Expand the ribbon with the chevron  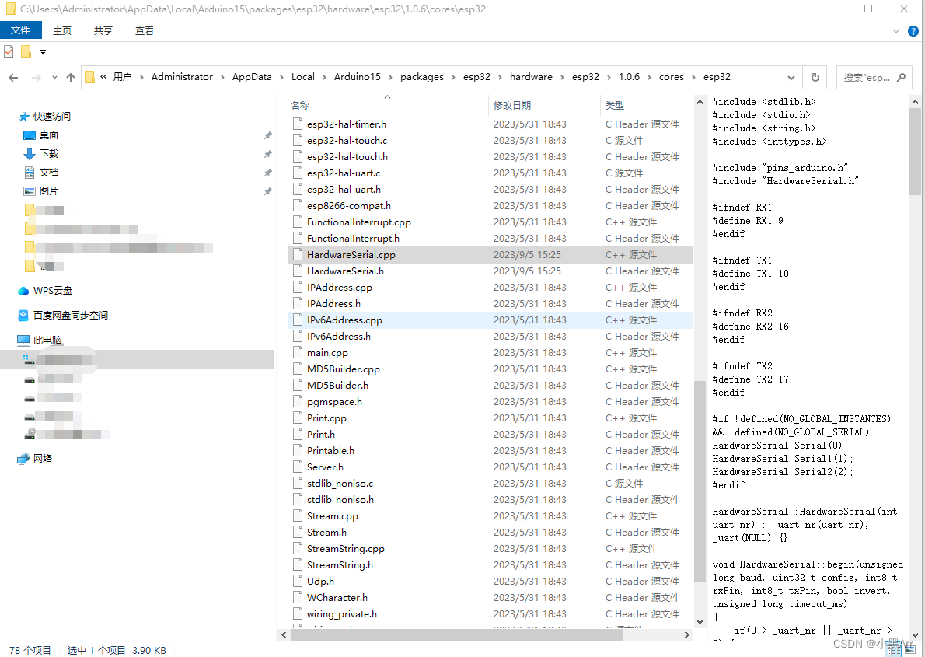pyautogui.click(x=895, y=31)
